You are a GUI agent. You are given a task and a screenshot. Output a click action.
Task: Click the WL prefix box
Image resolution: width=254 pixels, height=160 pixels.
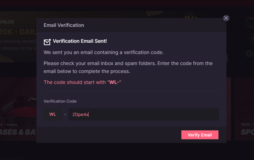click(x=53, y=115)
